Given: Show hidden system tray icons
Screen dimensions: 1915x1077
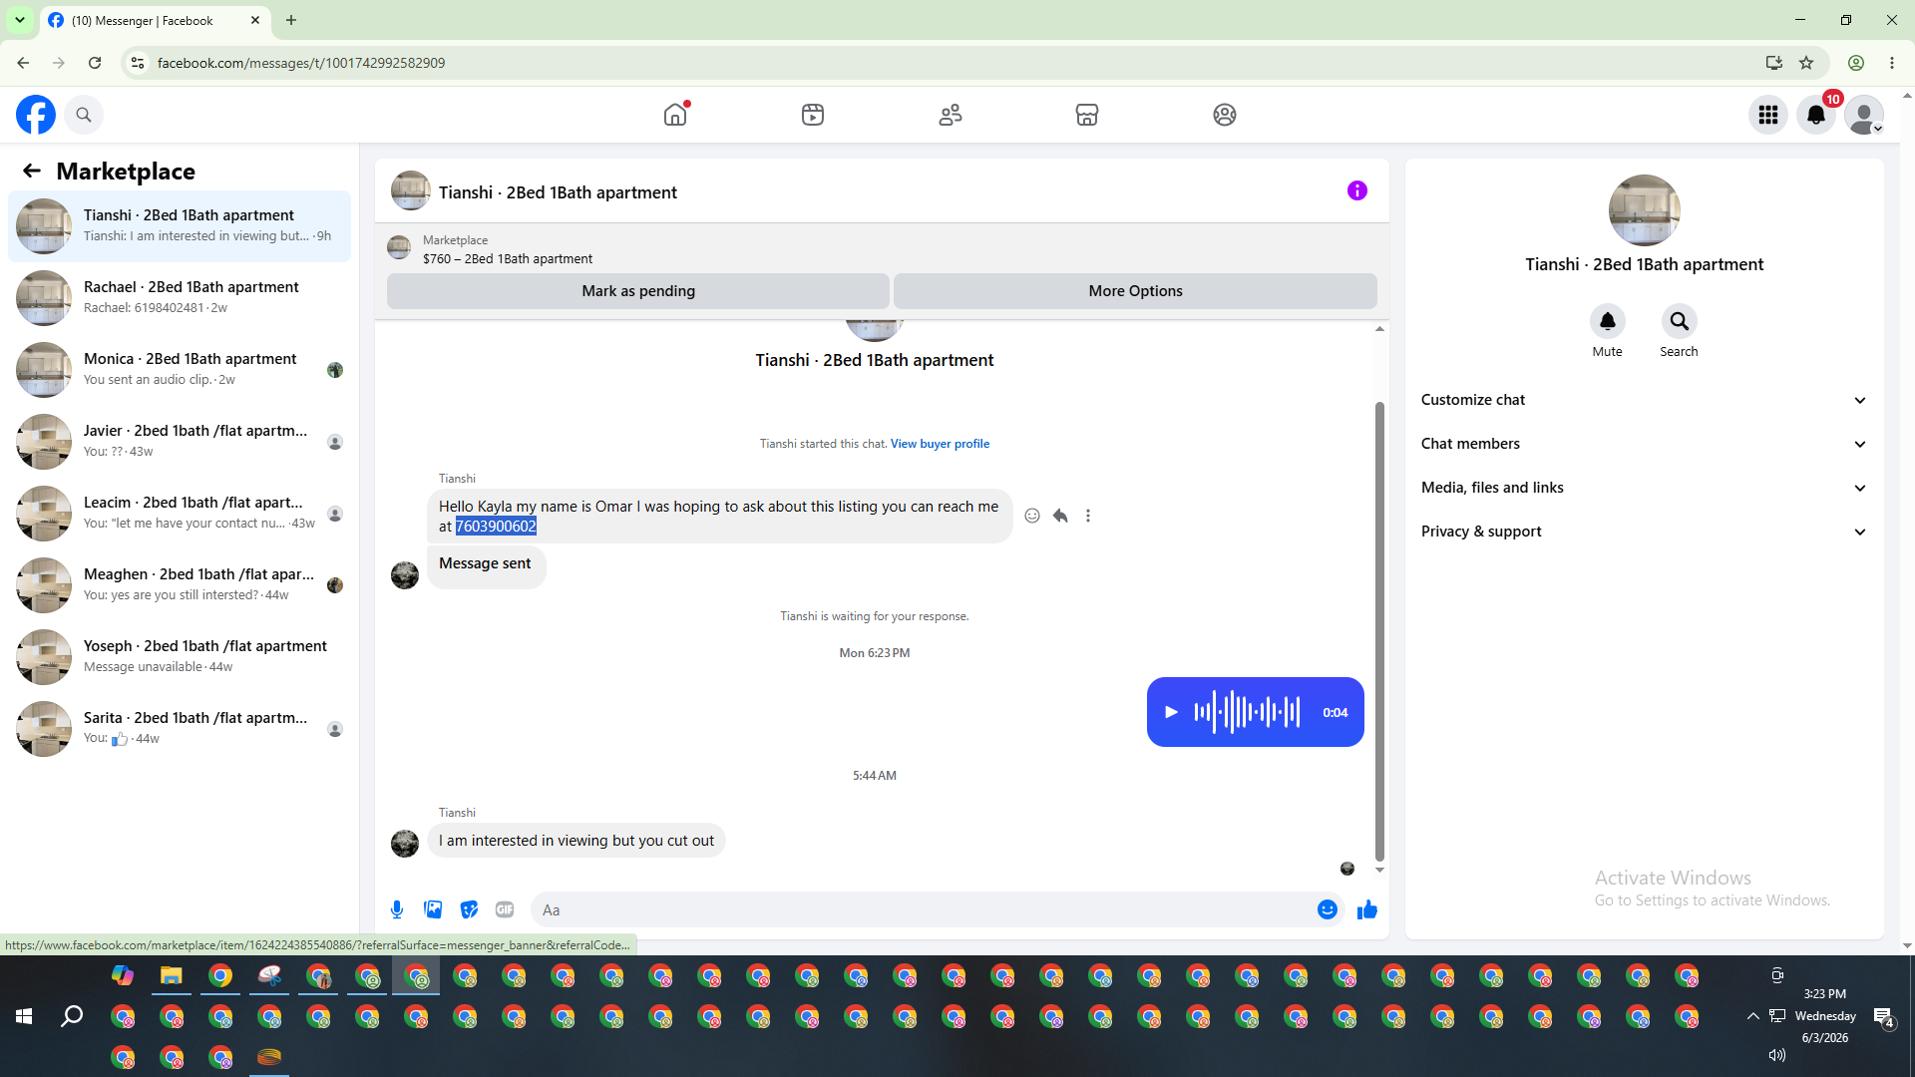Looking at the screenshot, I should click(1752, 1016).
